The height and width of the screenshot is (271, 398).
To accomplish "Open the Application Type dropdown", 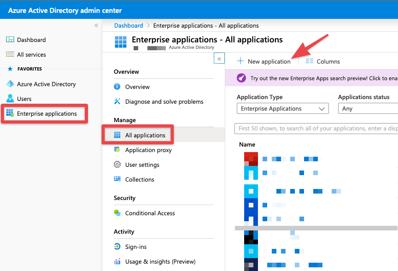I will 283,108.
